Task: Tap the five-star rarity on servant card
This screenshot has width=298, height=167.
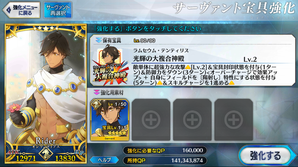Action: [46, 28]
